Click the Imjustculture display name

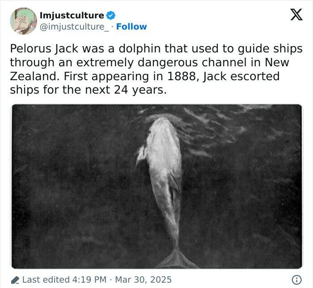point(72,16)
